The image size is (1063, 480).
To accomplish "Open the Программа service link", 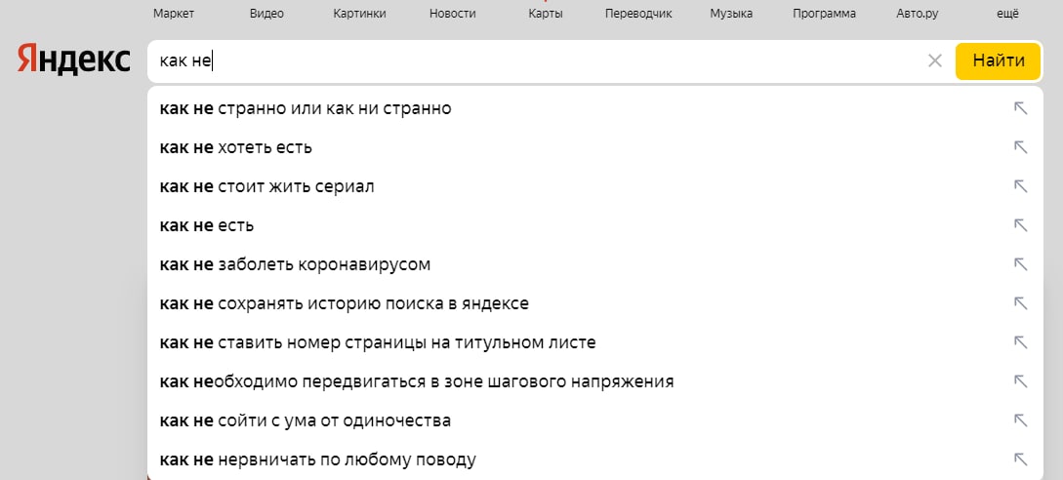I will [x=824, y=14].
